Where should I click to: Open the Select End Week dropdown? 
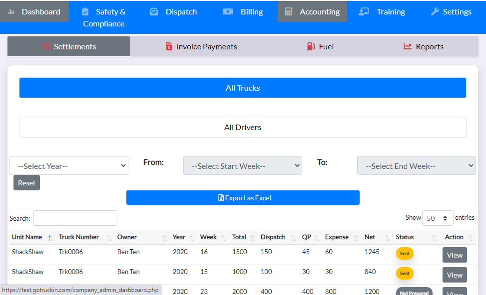416,166
